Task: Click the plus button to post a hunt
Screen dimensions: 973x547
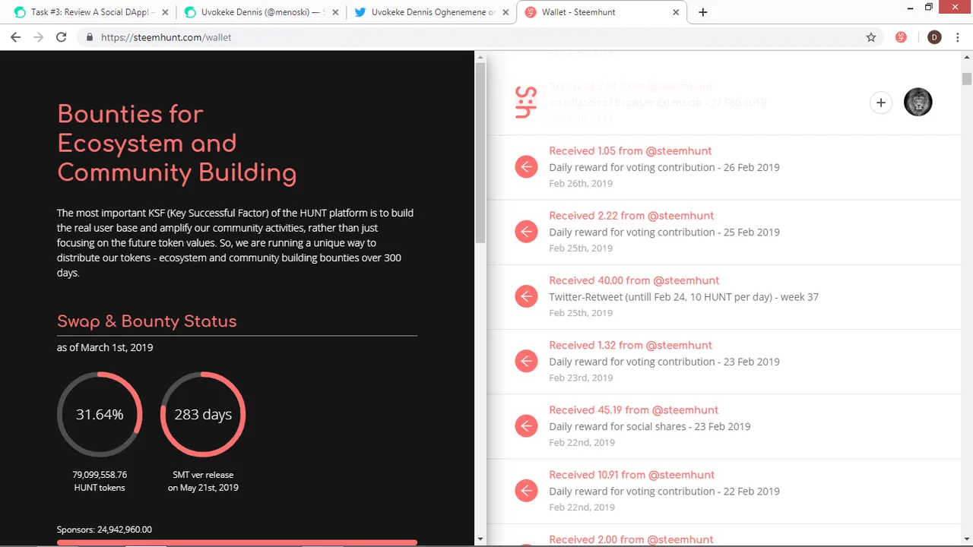Action: (880, 103)
